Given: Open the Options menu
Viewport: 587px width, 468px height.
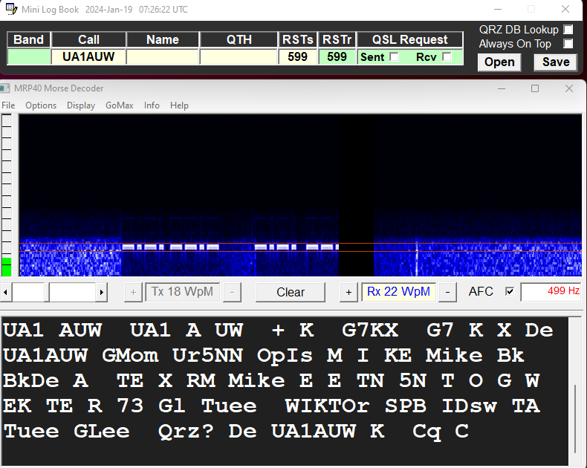Looking at the screenshot, I should coord(41,105).
